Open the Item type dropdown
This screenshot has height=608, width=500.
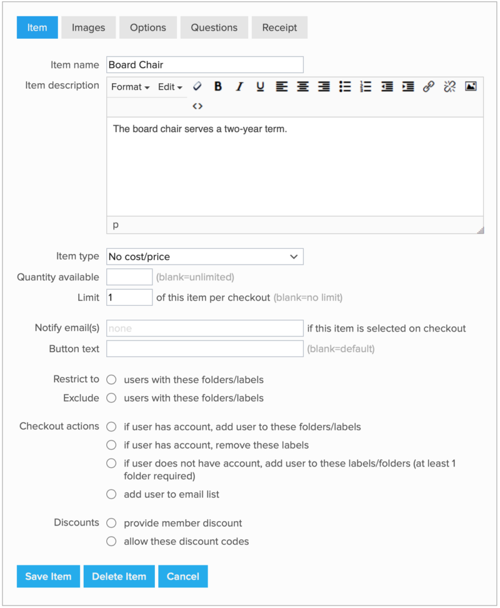coord(205,256)
